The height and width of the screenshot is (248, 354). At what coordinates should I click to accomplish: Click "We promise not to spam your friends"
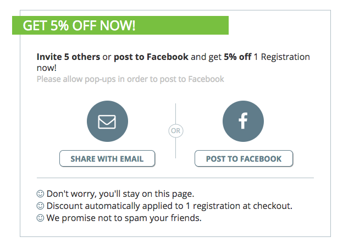[124, 218]
